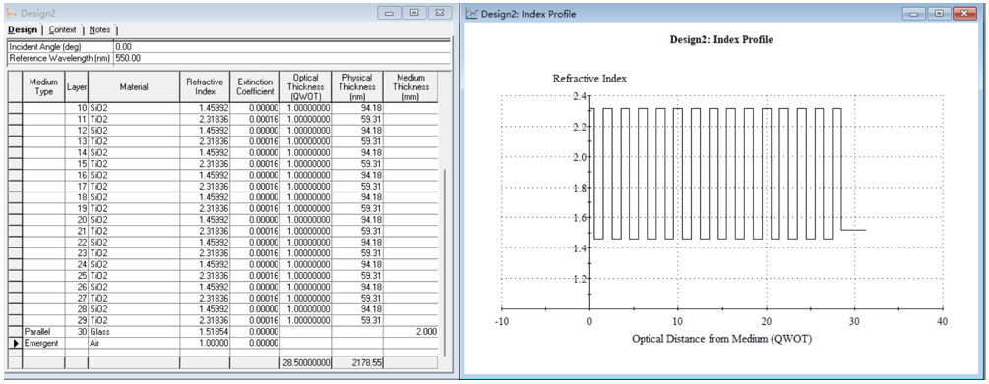This screenshot has height=384, width=989.
Task: Switch to the Context tab
Action: [62, 29]
